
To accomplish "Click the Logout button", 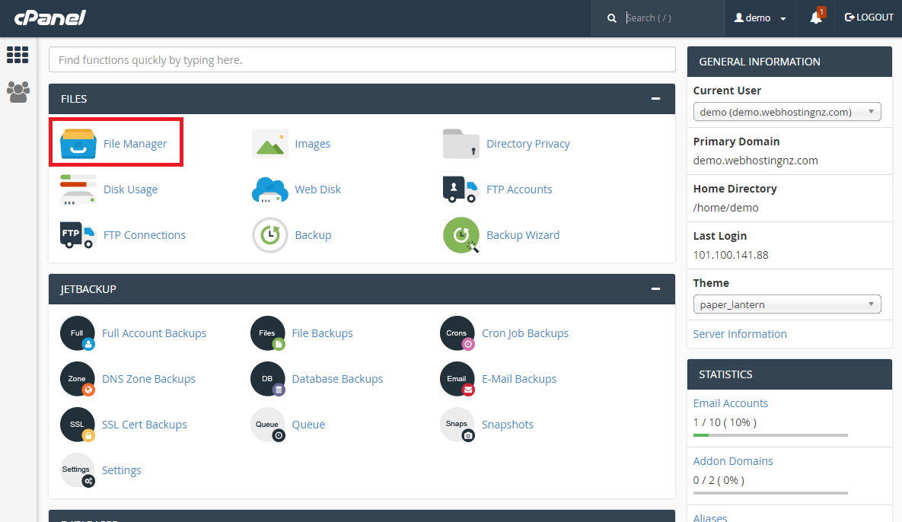I will 869,18.
